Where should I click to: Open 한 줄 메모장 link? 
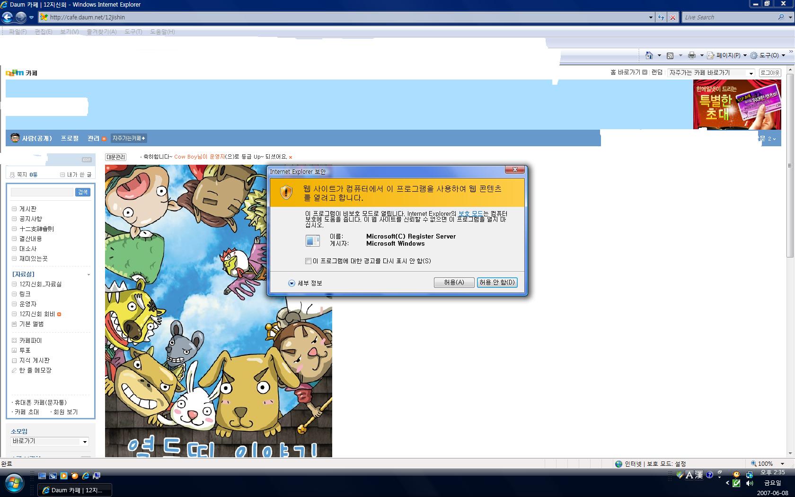click(35, 370)
